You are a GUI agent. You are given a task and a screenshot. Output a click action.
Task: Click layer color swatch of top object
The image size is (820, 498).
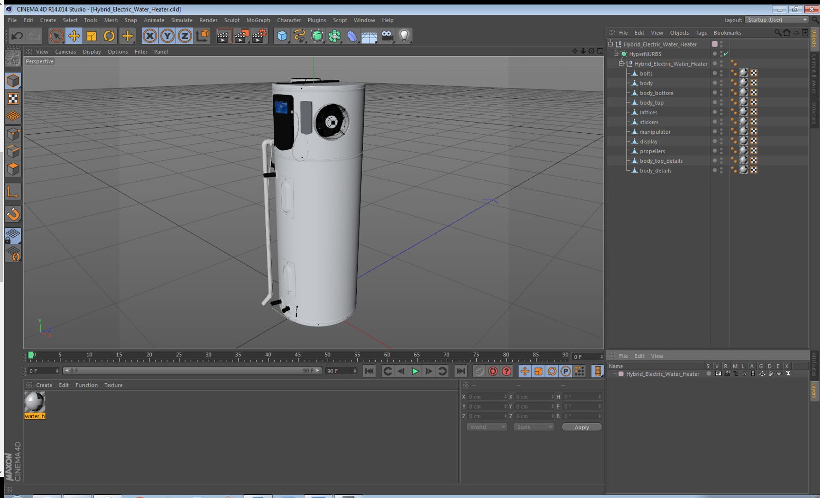(x=715, y=44)
